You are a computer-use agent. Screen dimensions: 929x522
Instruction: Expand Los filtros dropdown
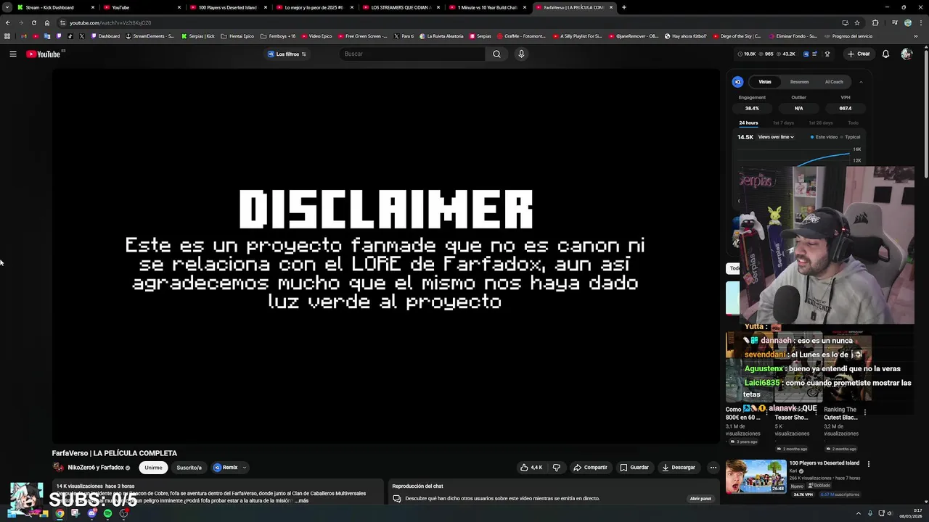click(x=287, y=54)
